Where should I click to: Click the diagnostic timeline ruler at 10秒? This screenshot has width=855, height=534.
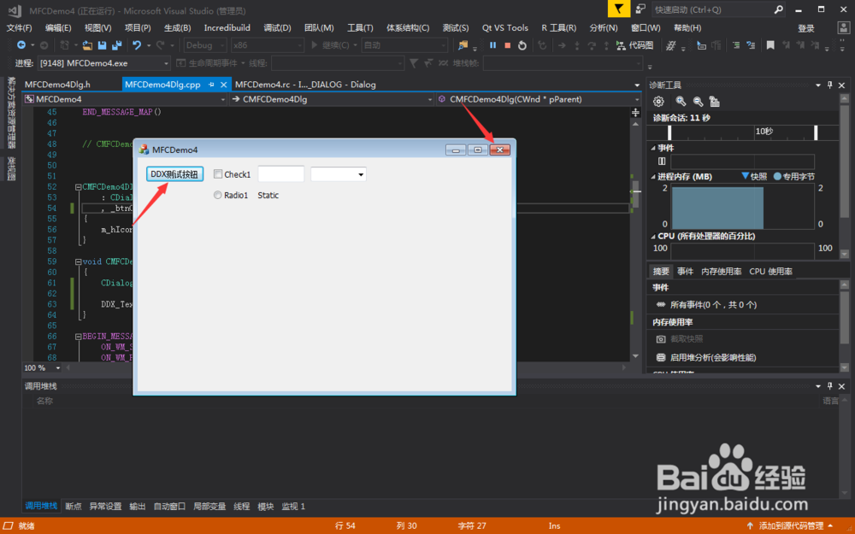click(x=764, y=132)
